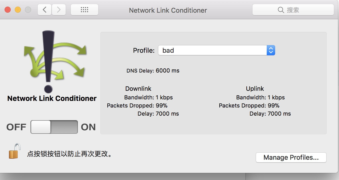Click the Network Link Conditioner window title
The image size is (339, 180).
(x=168, y=10)
